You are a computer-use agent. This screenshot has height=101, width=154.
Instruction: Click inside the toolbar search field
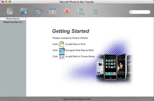(x=140, y=12)
